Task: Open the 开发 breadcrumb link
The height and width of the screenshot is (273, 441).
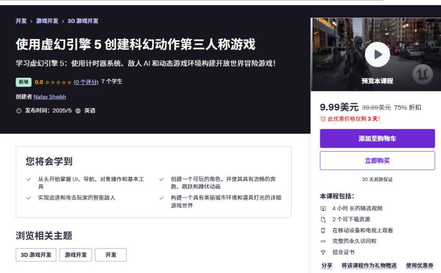Action: 21,21
